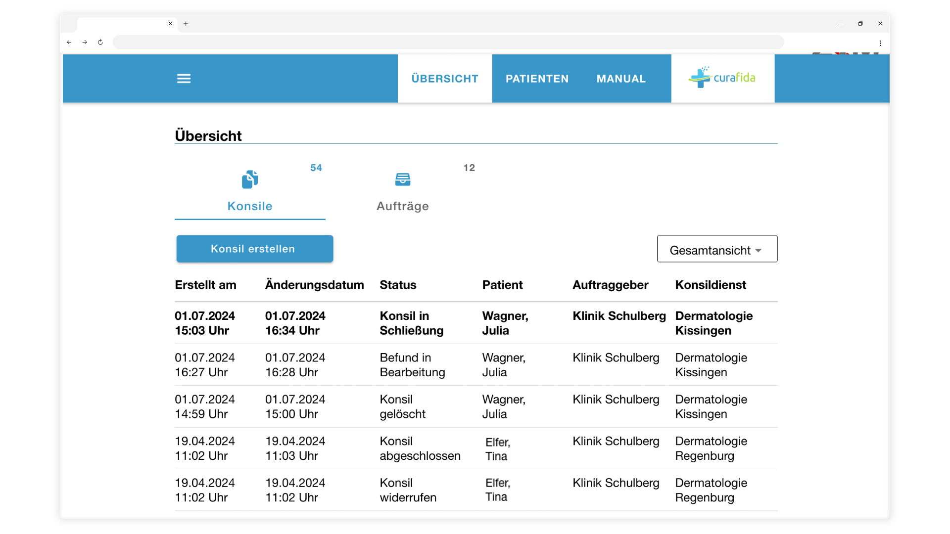Screen dimensions: 950x534
Task: Click the Übersicht page heading
Action: [208, 135]
